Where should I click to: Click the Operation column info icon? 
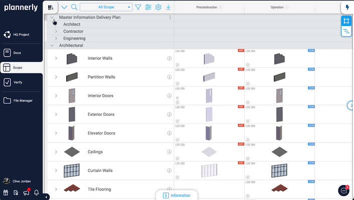[x=287, y=7]
